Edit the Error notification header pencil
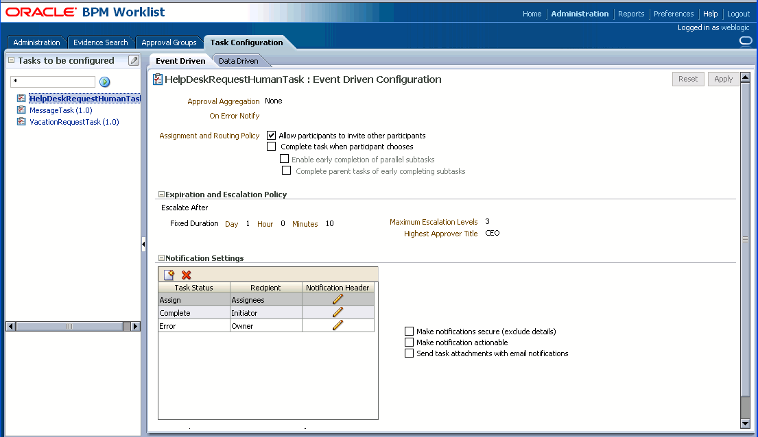 coord(337,324)
